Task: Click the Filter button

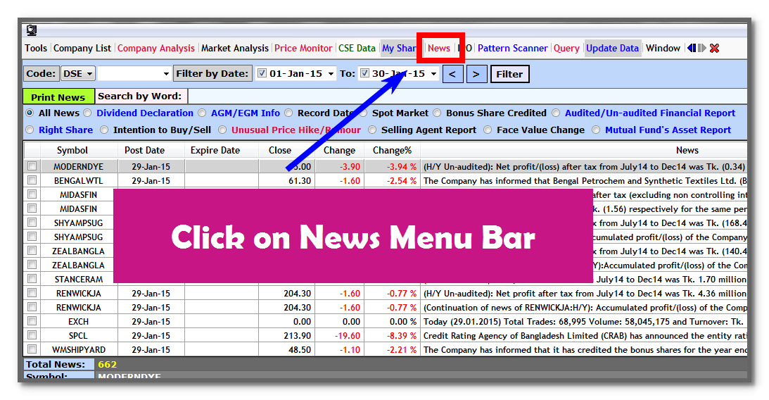Action: click(x=509, y=74)
